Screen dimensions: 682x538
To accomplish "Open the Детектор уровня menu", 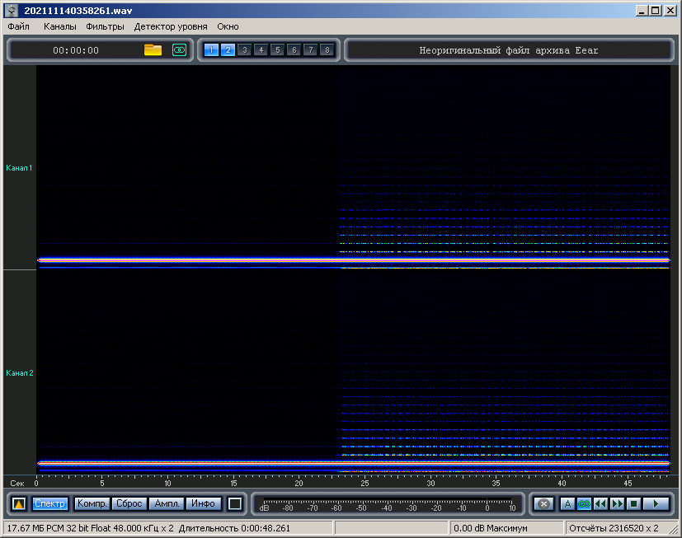I will (171, 26).
